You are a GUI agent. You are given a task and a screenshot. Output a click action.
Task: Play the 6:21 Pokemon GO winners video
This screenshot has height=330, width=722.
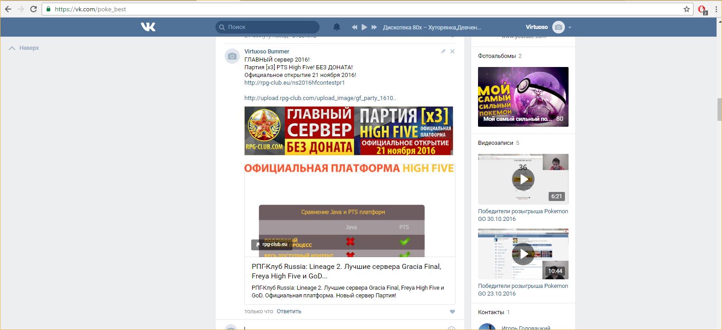click(x=523, y=179)
